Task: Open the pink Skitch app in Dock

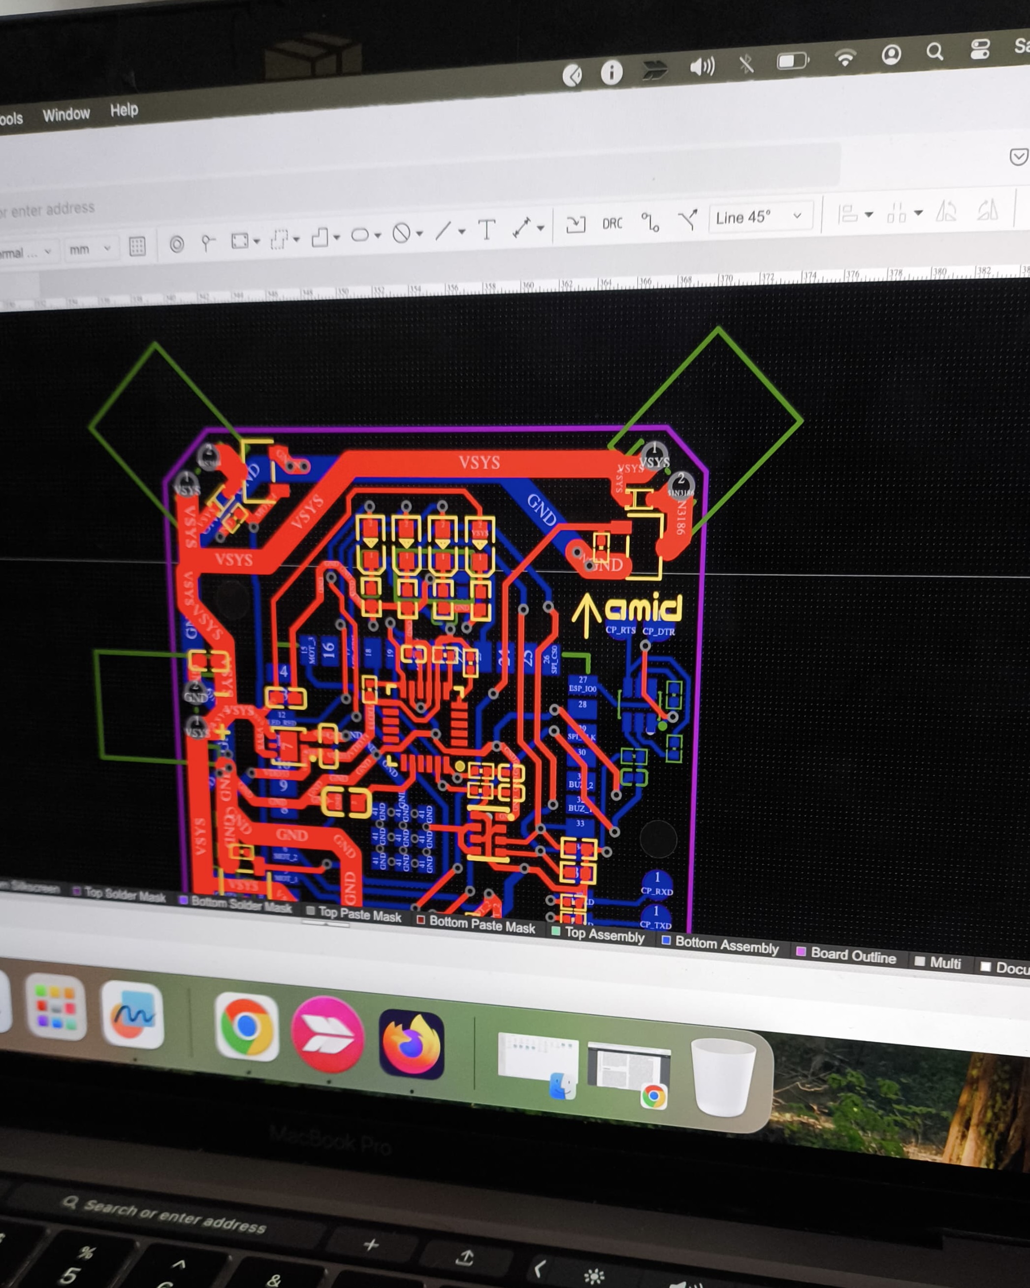Action: (328, 1034)
